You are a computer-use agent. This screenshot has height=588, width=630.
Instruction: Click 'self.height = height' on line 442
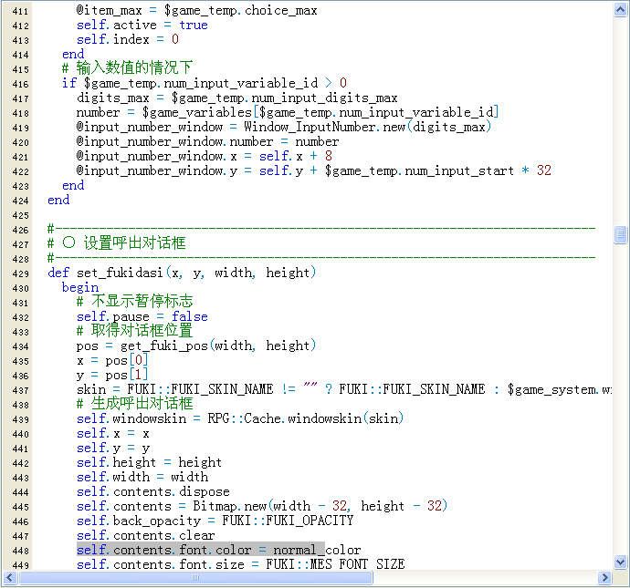click(149, 462)
